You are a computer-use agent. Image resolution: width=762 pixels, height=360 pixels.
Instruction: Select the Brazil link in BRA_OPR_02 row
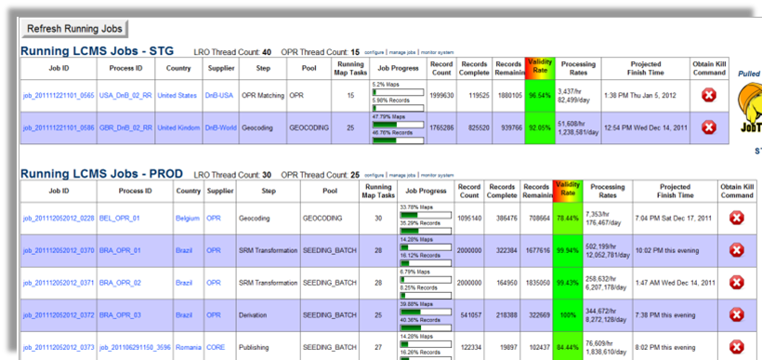[184, 283]
